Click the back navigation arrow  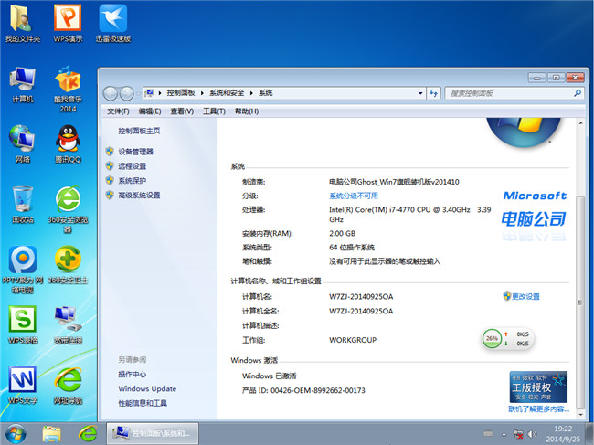click(x=111, y=93)
